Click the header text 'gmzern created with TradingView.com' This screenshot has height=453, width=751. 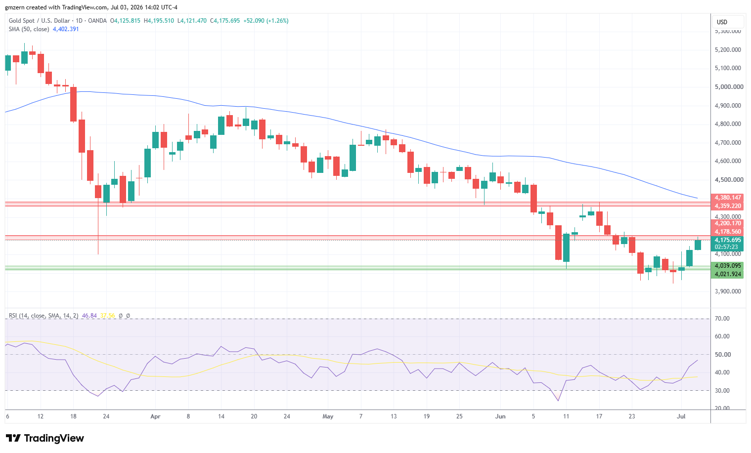[56, 7]
